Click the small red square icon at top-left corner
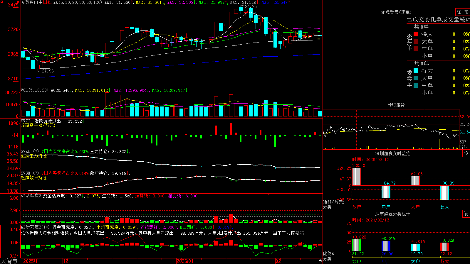Viewport: 470px width, 264px height. click(x=1, y=1)
